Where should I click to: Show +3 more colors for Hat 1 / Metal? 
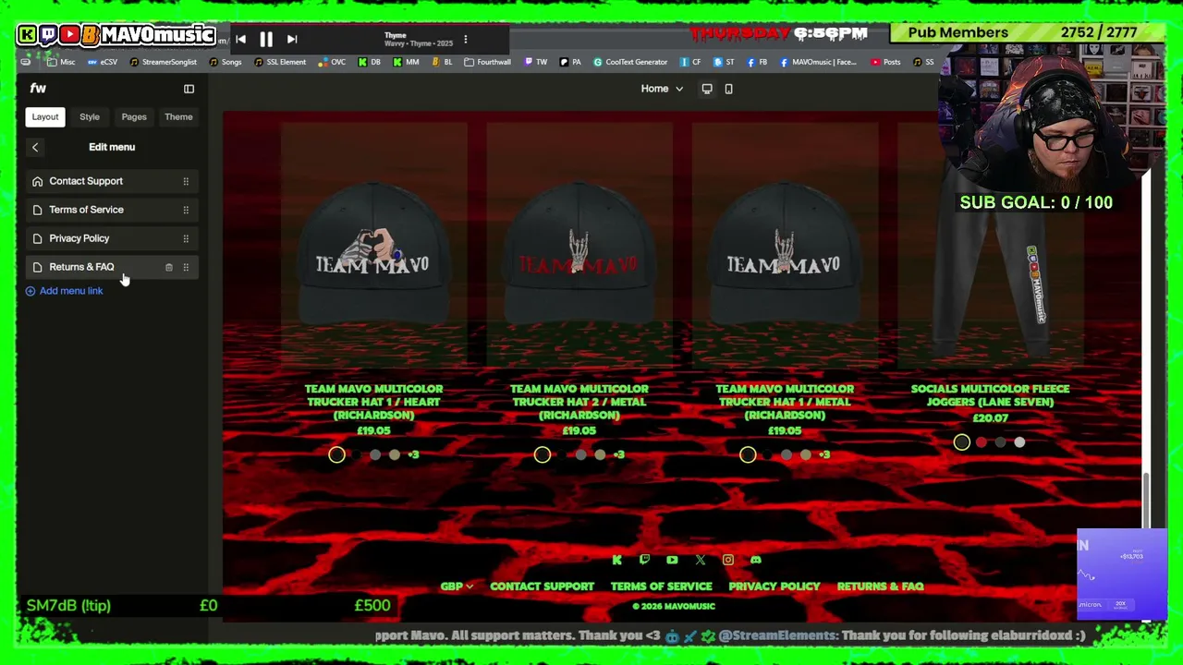point(824,454)
